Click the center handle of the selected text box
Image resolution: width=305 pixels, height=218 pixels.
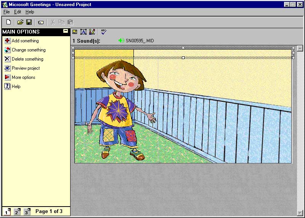pyautogui.click(x=183, y=58)
